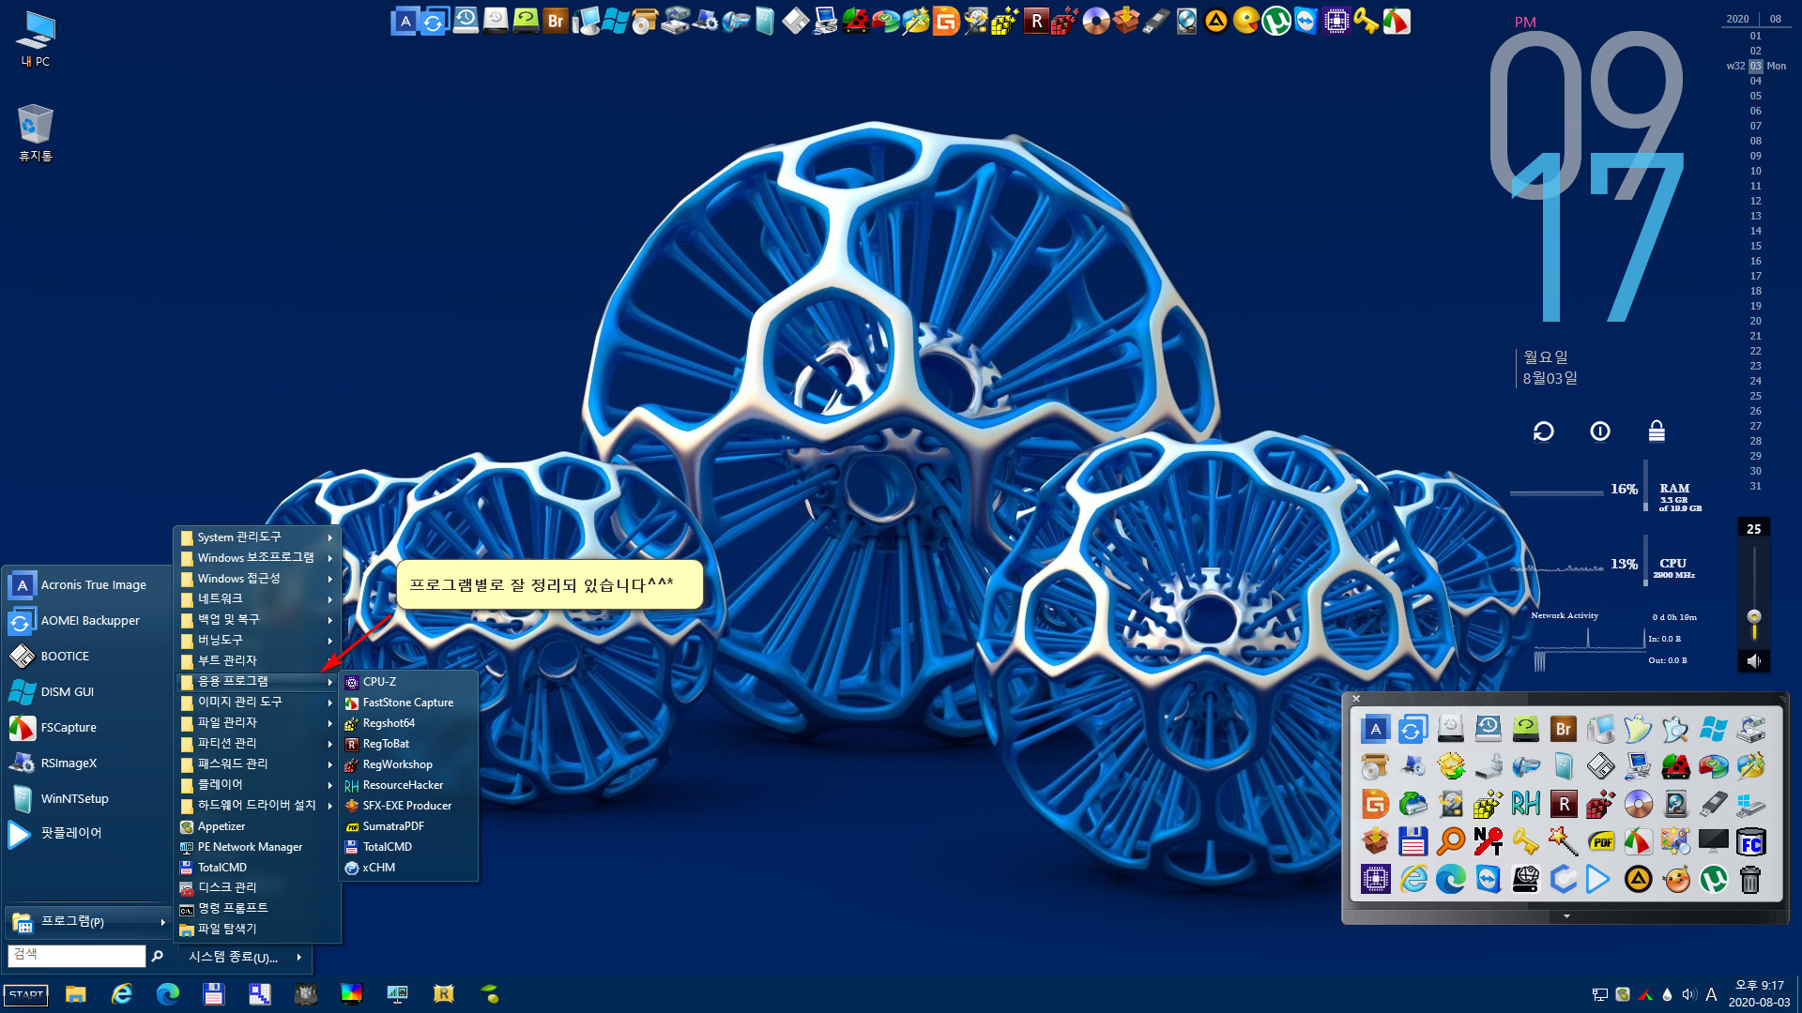Expand the 버닝도구 folder

(257, 641)
